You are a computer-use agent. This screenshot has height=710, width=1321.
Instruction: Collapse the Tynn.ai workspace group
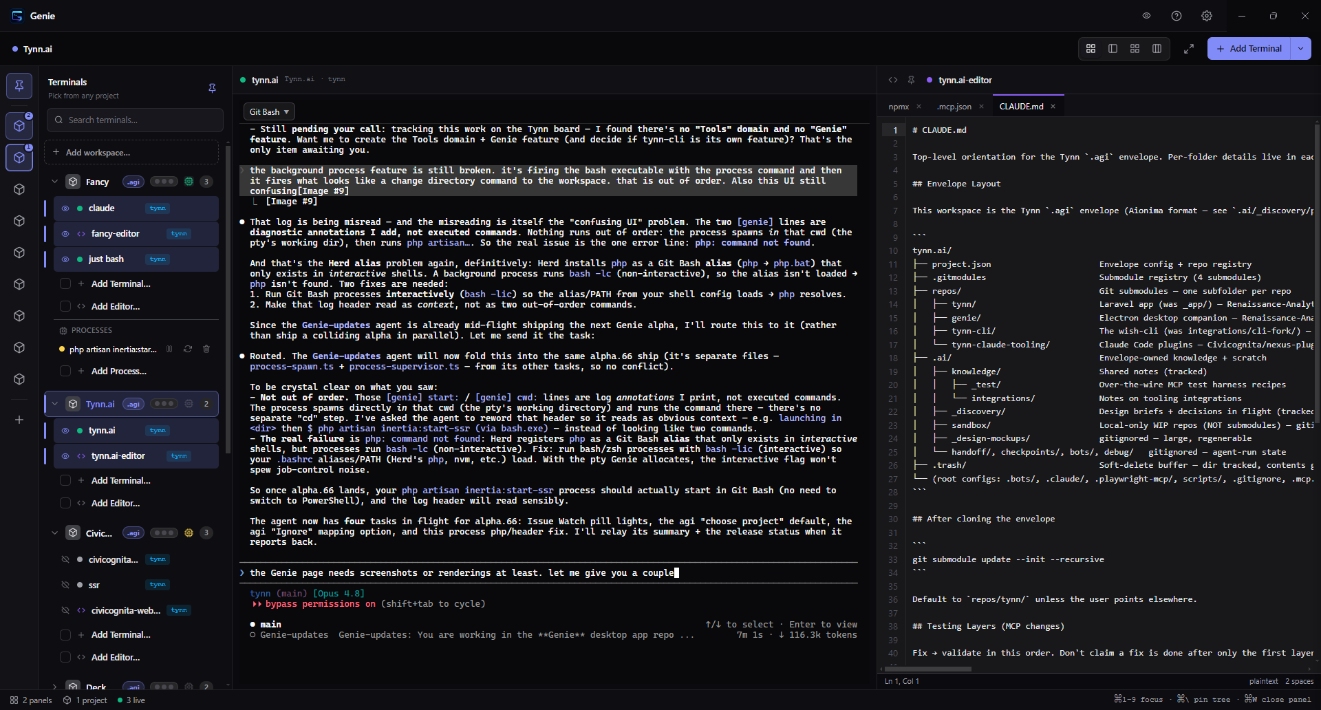pos(55,404)
